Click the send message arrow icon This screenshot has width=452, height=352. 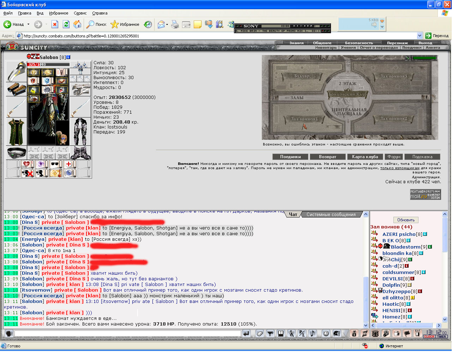246,333
